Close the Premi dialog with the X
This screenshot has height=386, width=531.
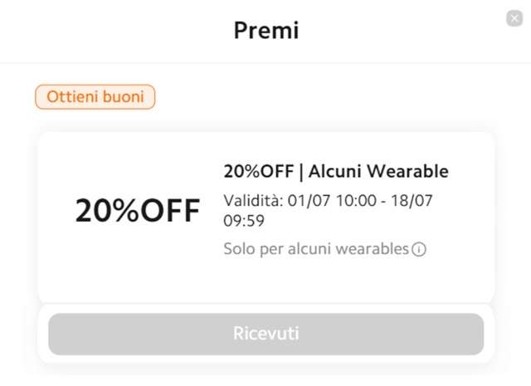[514, 18]
